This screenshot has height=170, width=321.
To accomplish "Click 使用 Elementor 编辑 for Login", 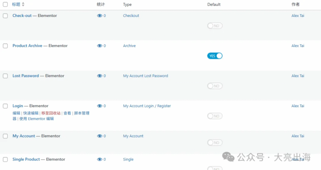I will (36, 119).
